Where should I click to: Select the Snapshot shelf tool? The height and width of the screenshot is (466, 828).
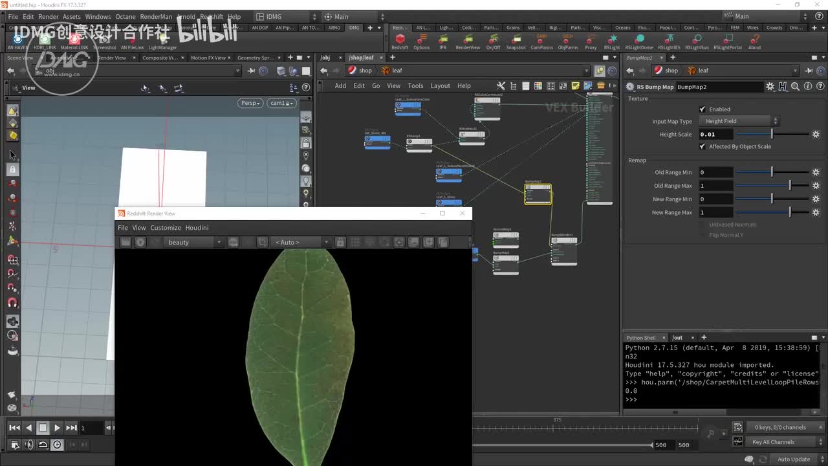tap(516, 40)
